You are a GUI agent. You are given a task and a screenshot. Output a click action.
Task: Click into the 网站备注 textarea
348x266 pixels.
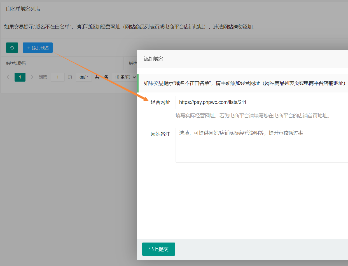tap(260, 145)
